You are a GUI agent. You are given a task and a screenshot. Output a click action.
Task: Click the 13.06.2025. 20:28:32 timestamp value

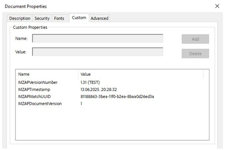[99, 90]
